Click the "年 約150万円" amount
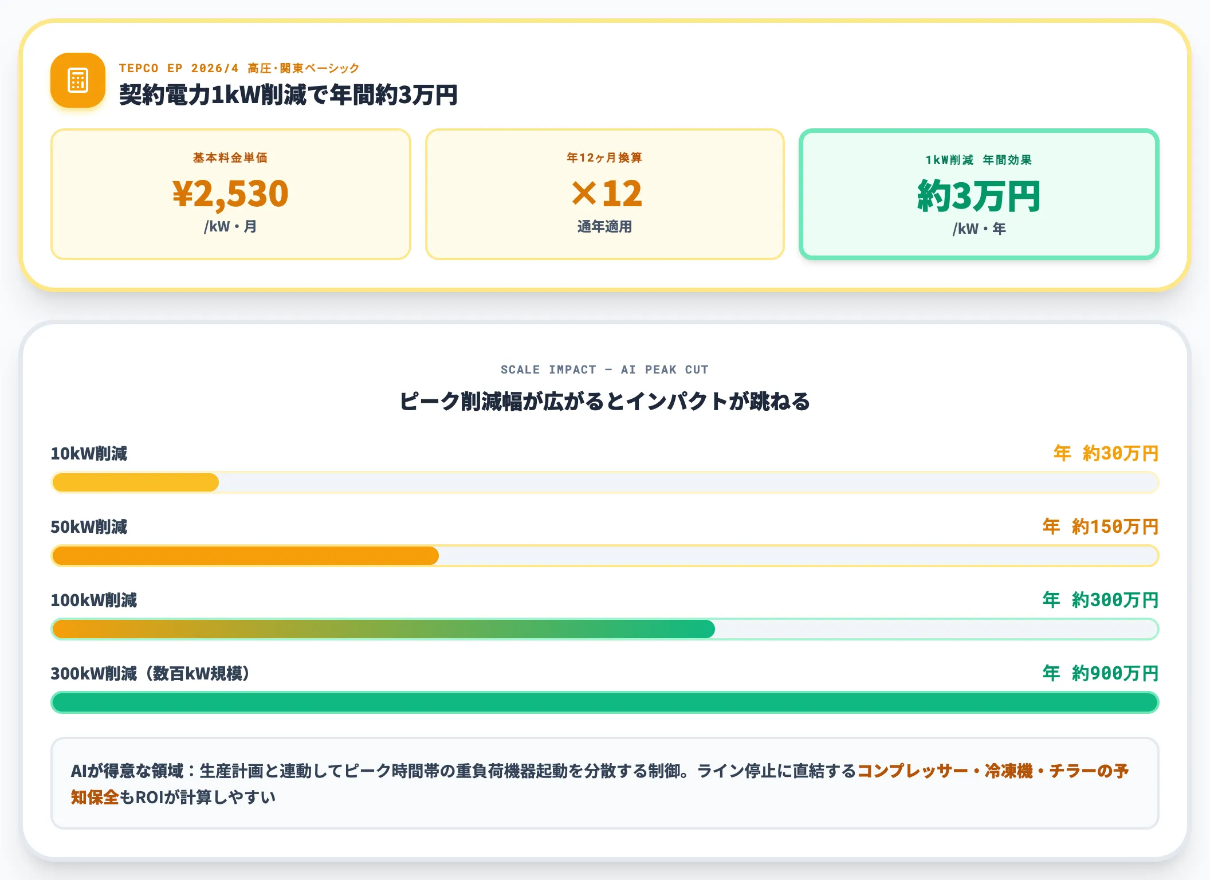 point(1101,527)
